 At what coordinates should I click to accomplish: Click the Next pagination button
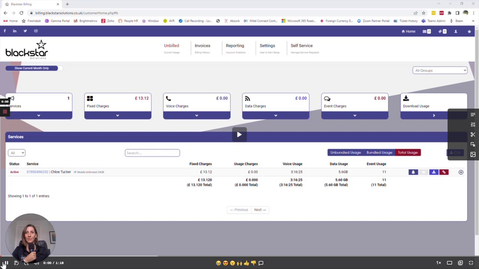click(x=260, y=210)
